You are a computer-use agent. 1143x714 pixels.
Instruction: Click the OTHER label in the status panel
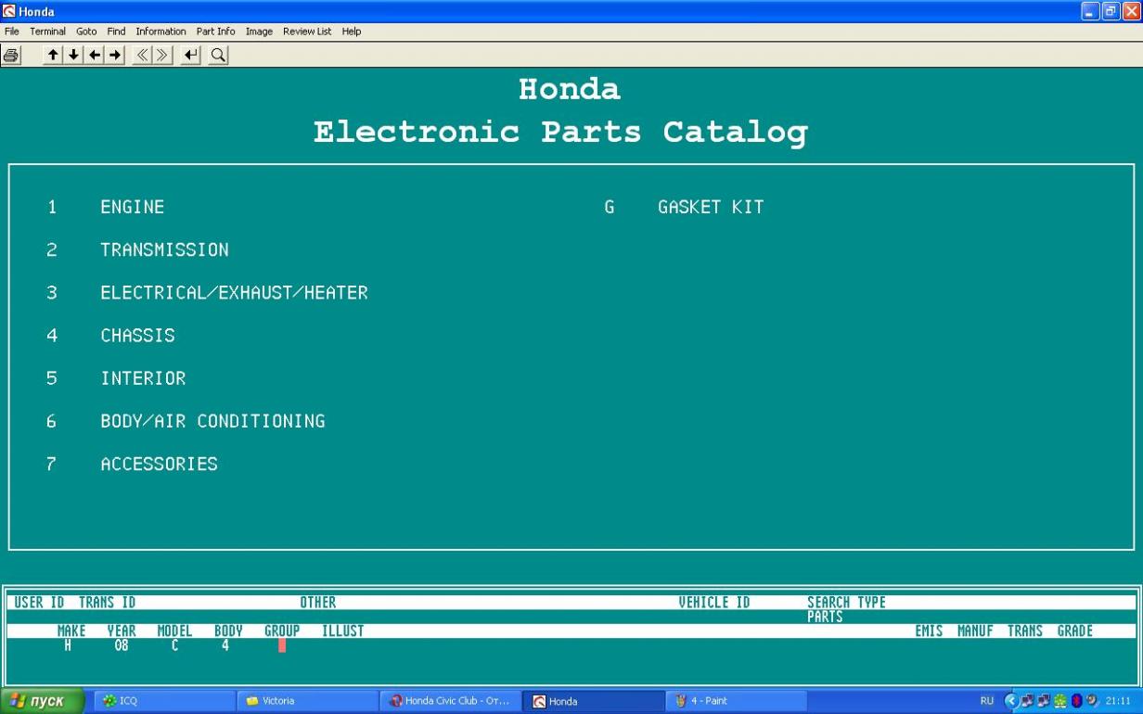[x=317, y=603]
